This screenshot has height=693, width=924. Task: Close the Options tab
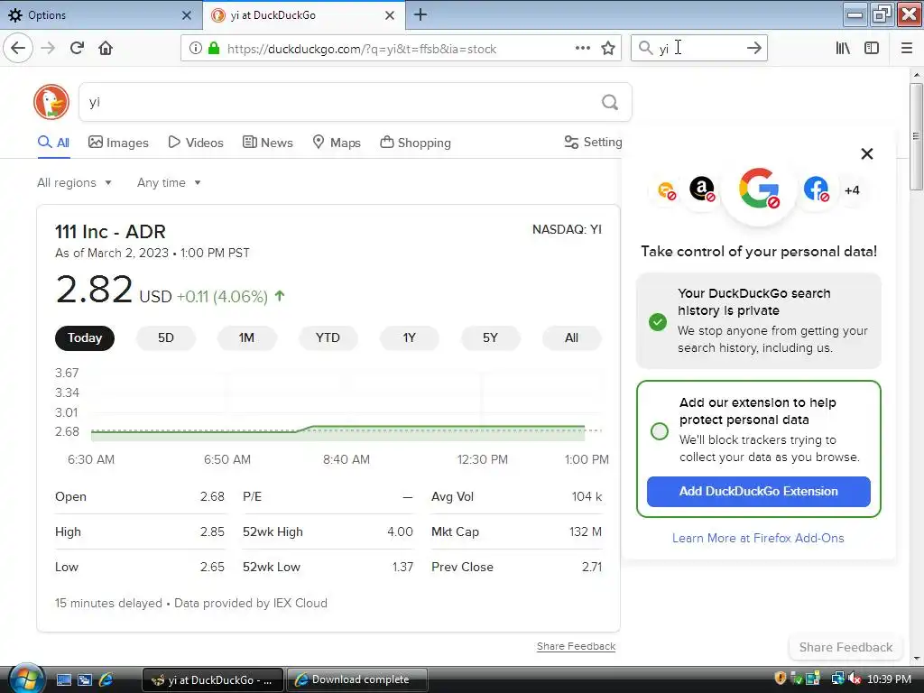[186, 15]
